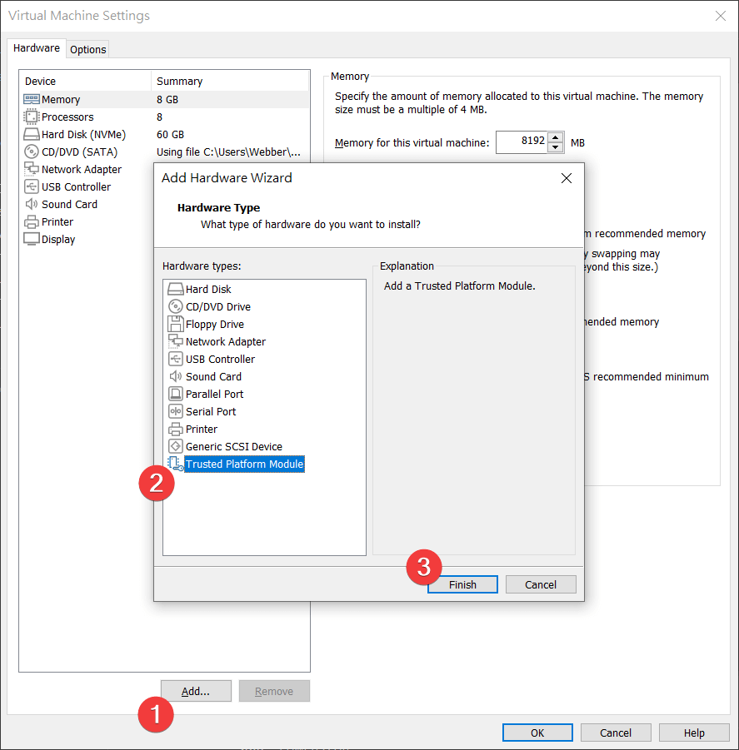The width and height of the screenshot is (739, 750).
Task: Click the Add... button below device list
Action: point(196,691)
